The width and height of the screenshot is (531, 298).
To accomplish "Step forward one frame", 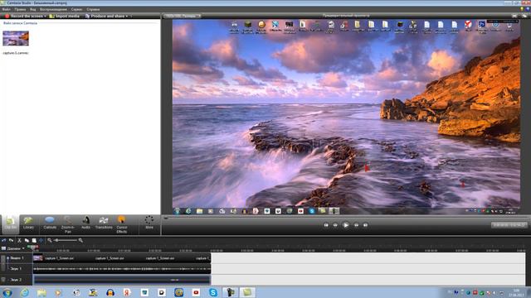I will 356,225.
